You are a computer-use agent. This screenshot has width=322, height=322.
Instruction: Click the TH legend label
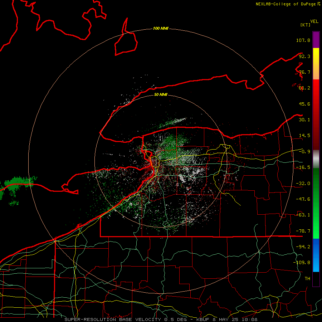[307, 279]
